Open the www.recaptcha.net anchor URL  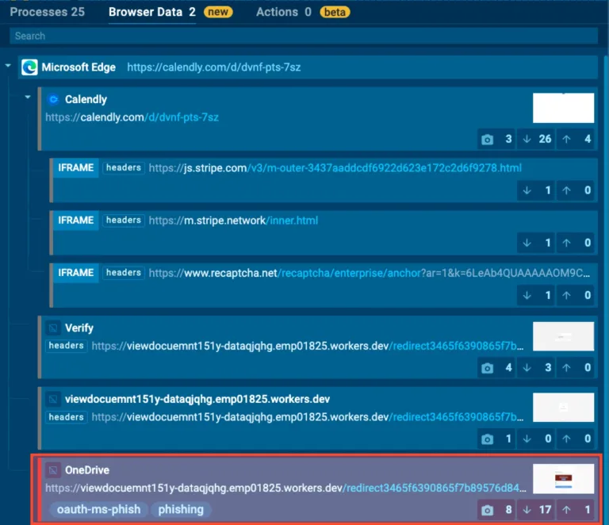click(x=370, y=273)
